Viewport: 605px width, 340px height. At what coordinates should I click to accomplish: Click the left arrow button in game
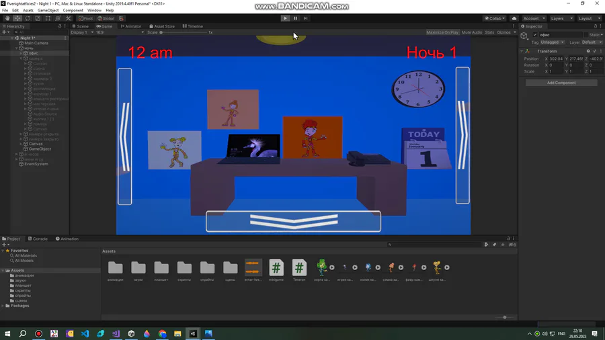[124, 136]
